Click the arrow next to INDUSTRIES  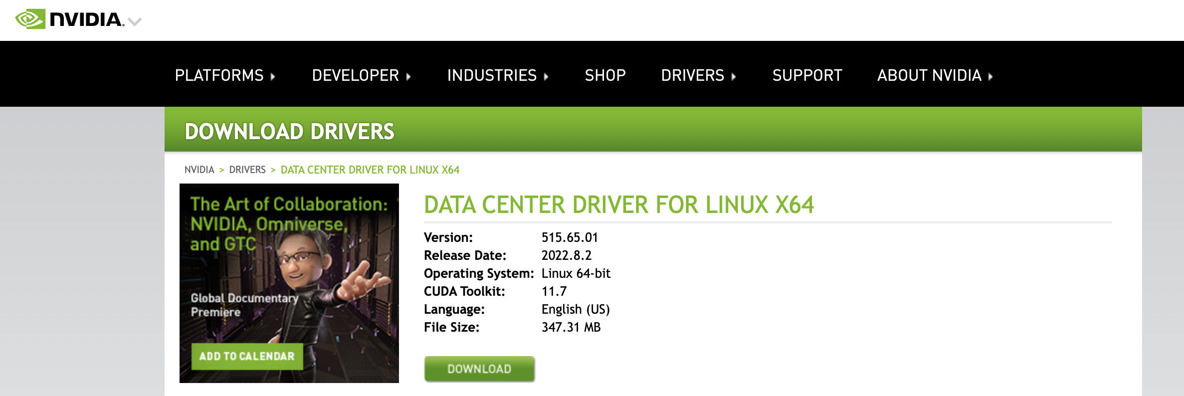tap(546, 76)
